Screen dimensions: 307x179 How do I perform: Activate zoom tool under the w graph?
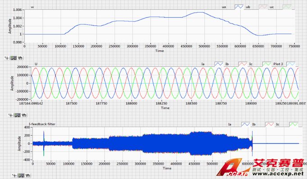[14, 58]
